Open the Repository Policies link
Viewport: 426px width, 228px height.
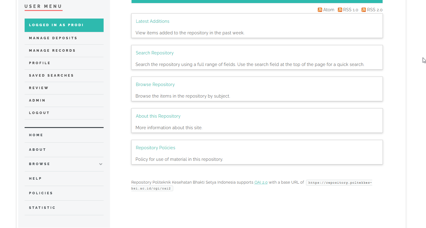[156, 148]
